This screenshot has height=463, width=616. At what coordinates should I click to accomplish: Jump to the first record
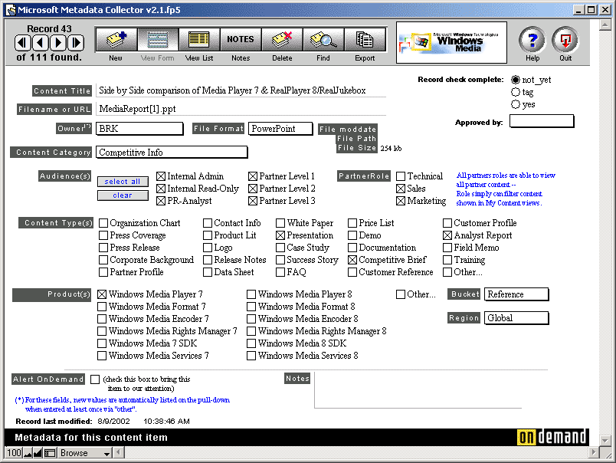tap(22, 42)
